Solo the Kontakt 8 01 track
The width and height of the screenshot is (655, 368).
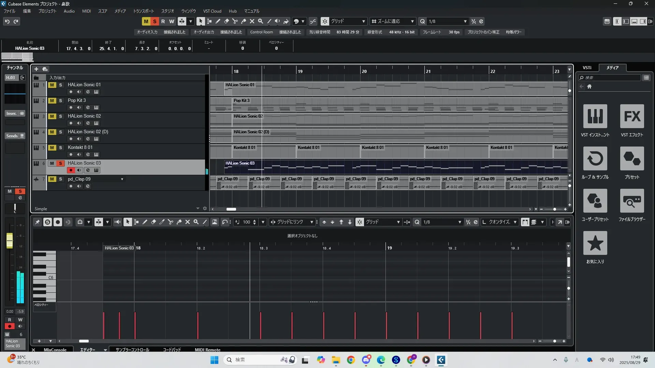tap(61, 148)
